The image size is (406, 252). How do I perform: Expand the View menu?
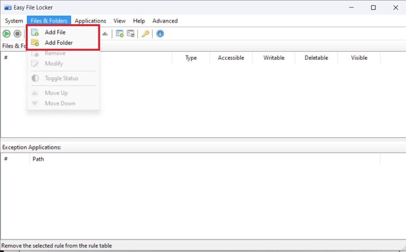click(119, 21)
